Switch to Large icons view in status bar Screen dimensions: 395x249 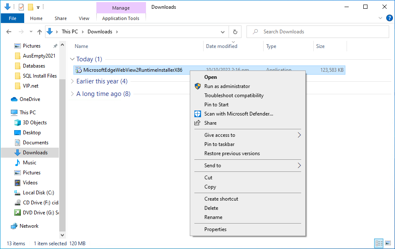(x=388, y=244)
